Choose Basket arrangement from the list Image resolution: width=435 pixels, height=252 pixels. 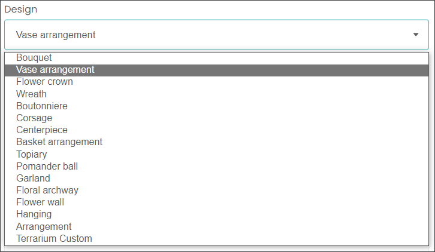click(217, 142)
